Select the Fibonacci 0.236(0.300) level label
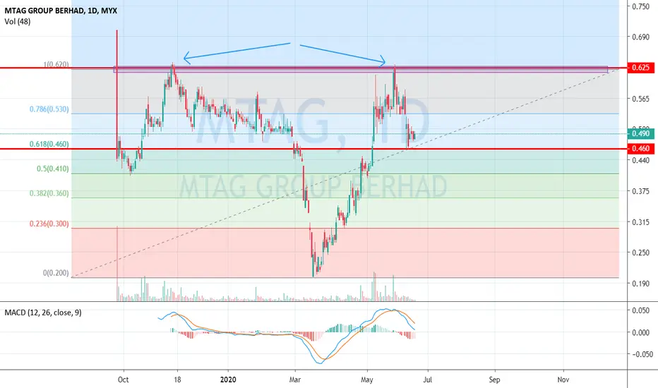 (x=49, y=224)
